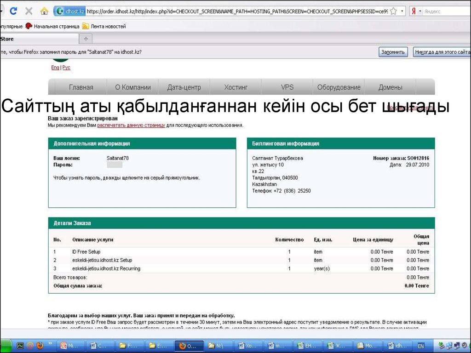Click the idhost.kz site identity badge
The width and height of the screenshot is (471, 353).
point(69,11)
